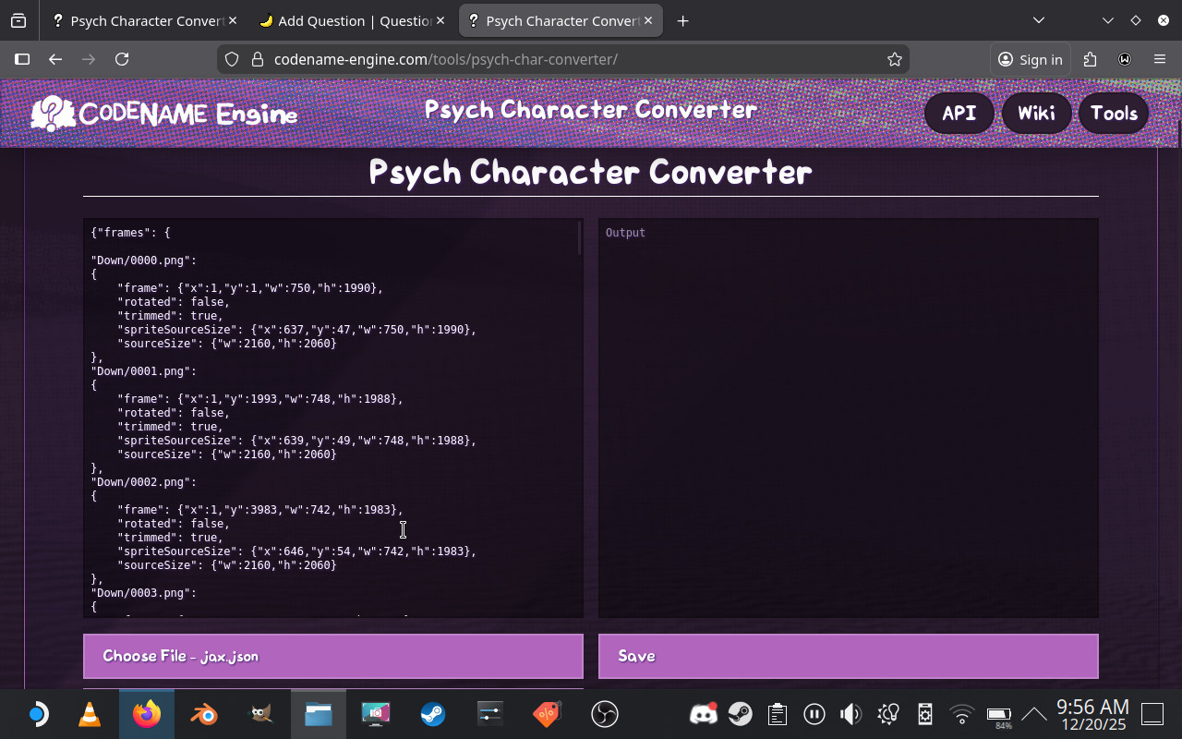
Task: Launch Blender from the taskbar
Action: tap(204, 714)
